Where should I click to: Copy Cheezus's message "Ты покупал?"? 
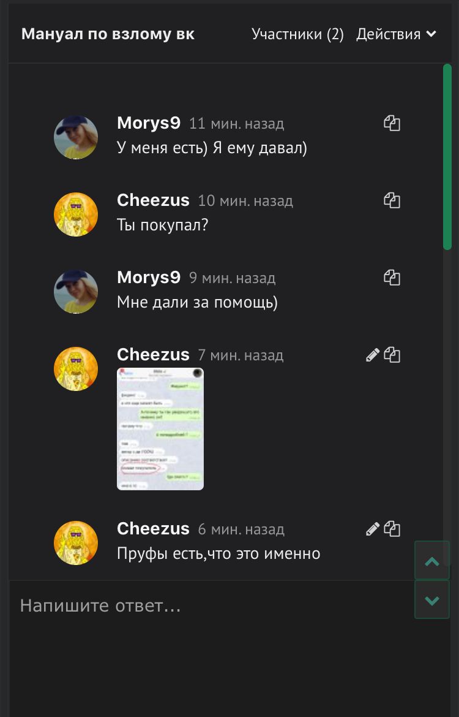pos(392,201)
